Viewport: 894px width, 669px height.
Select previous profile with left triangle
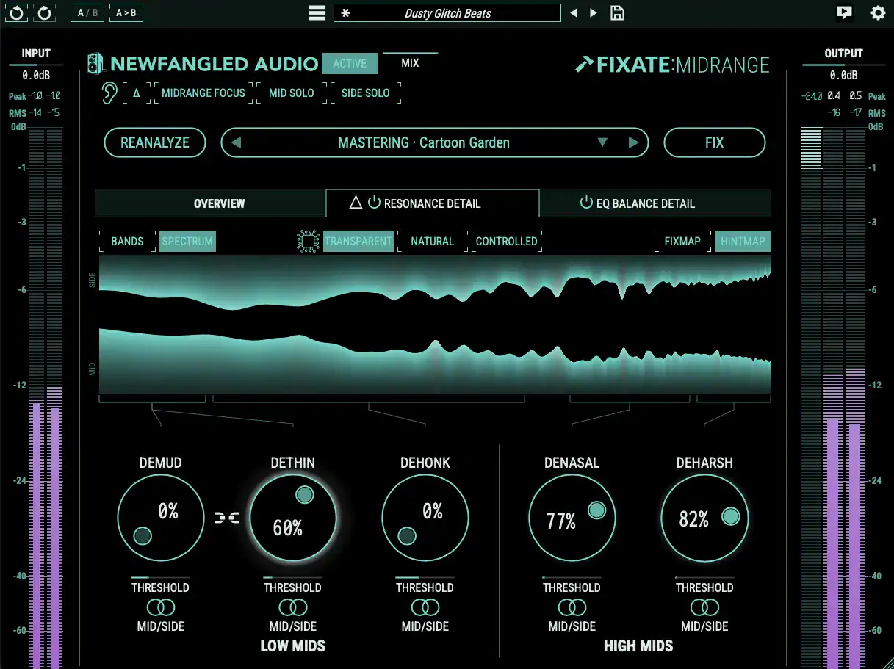(x=236, y=142)
